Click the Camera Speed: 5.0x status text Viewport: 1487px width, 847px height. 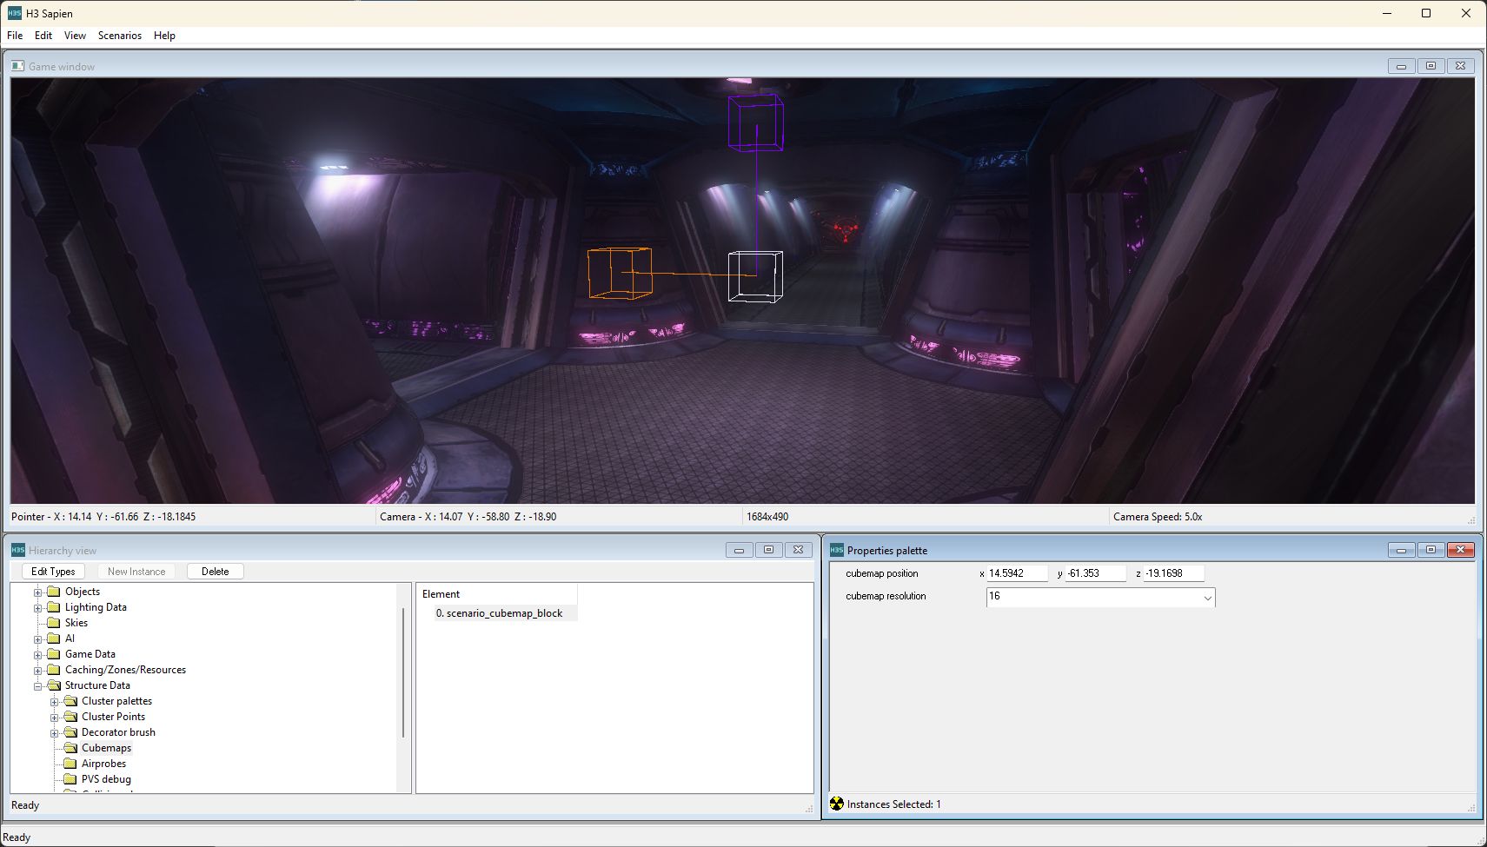pos(1158,517)
